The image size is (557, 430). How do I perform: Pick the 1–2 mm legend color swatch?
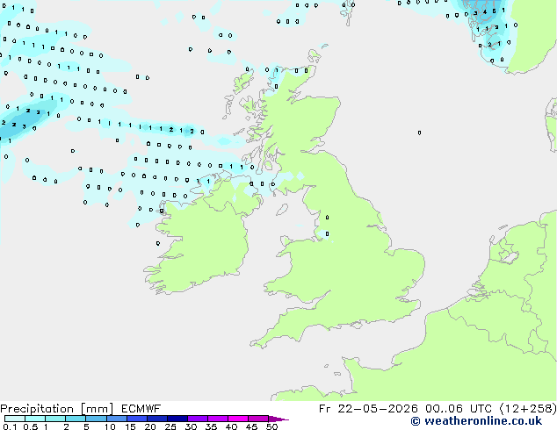click(x=55, y=419)
